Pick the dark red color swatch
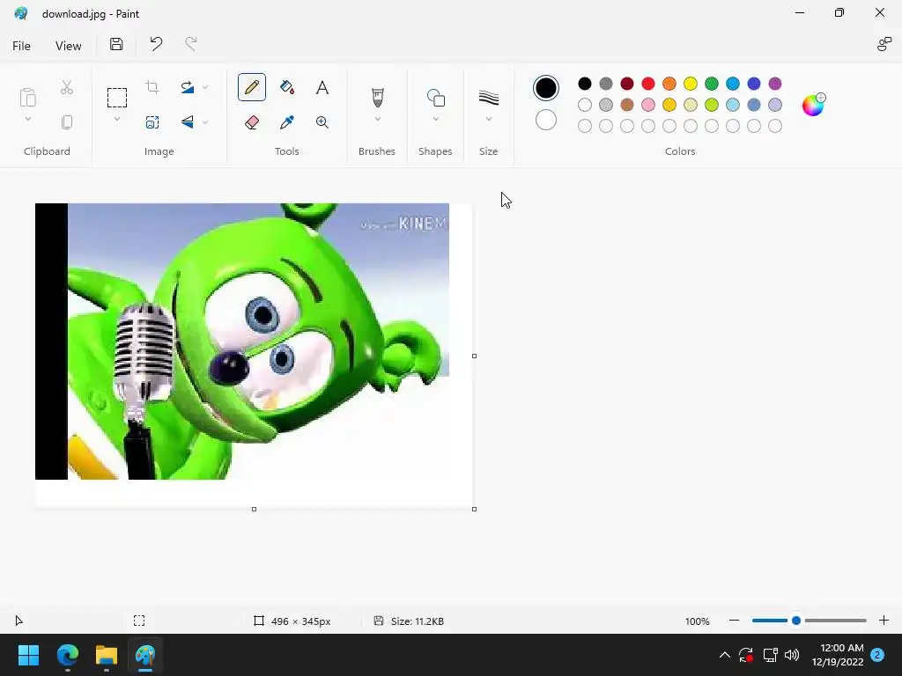The height and width of the screenshot is (676, 902). pyautogui.click(x=627, y=84)
